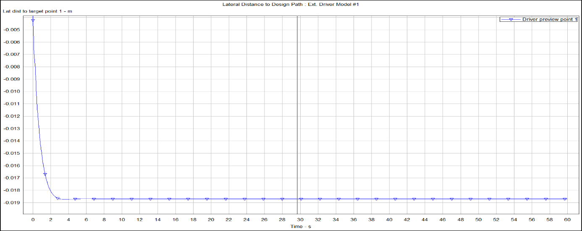Click the x-axis tick label 18
The width and height of the screenshot is (582, 231).
point(193,219)
